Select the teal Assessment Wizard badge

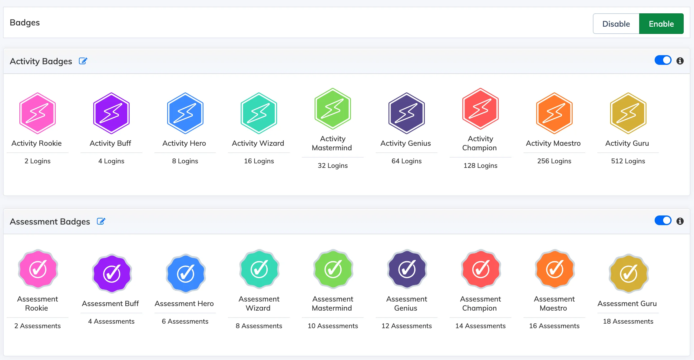tap(259, 269)
